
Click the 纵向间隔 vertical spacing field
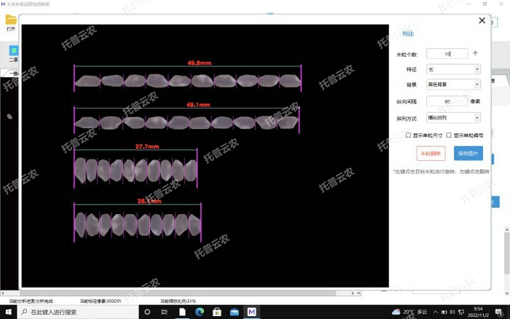click(x=447, y=101)
